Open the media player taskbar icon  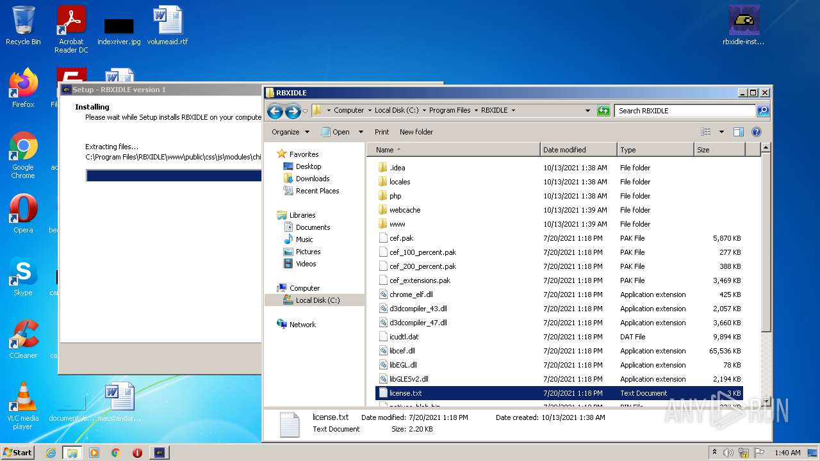click(94, 453)
